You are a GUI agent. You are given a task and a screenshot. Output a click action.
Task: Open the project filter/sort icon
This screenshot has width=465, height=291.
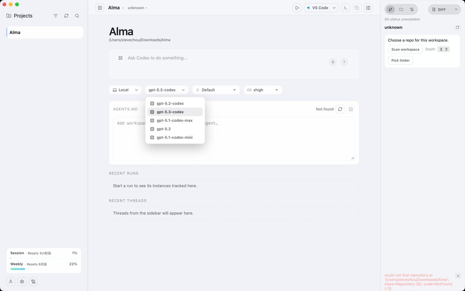coord(56,16)
